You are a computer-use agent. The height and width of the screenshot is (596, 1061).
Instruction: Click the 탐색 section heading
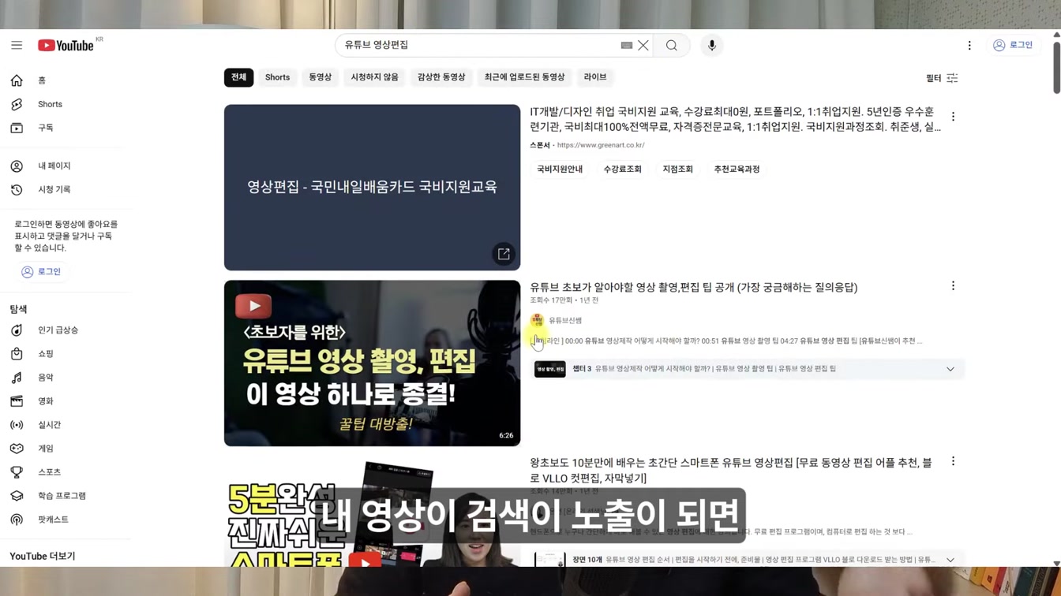(18, 309)
